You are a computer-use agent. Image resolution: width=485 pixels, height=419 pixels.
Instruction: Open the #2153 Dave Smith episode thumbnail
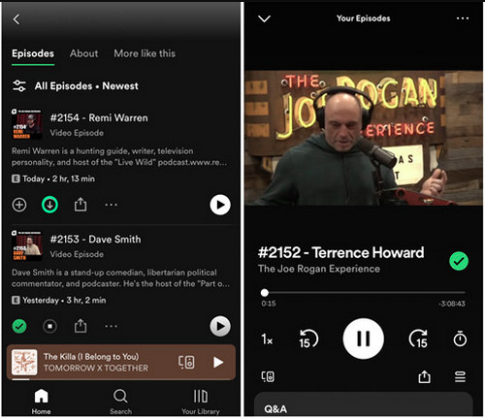click(27, 245)
